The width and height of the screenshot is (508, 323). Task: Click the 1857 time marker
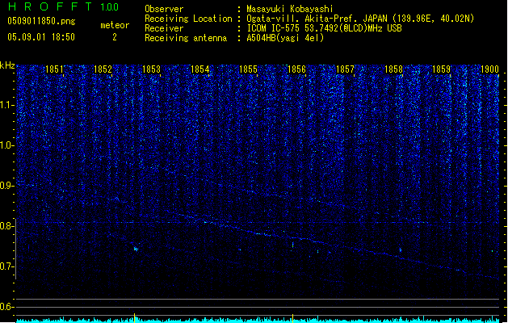[346, 69]
